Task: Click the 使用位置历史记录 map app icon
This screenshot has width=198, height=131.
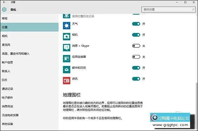Action: point(67,16)
